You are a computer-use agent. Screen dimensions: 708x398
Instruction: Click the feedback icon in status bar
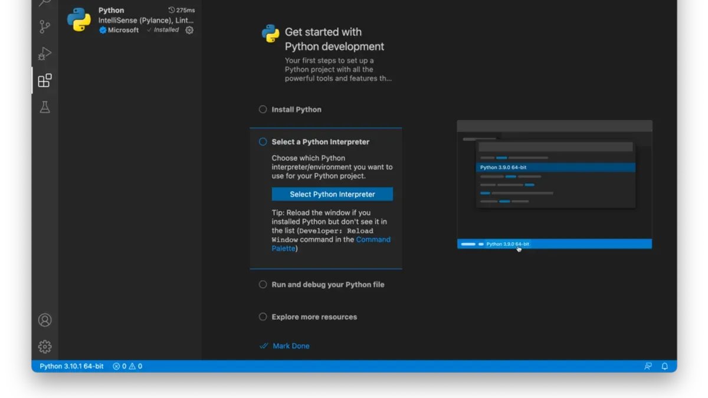coord(648,366)
